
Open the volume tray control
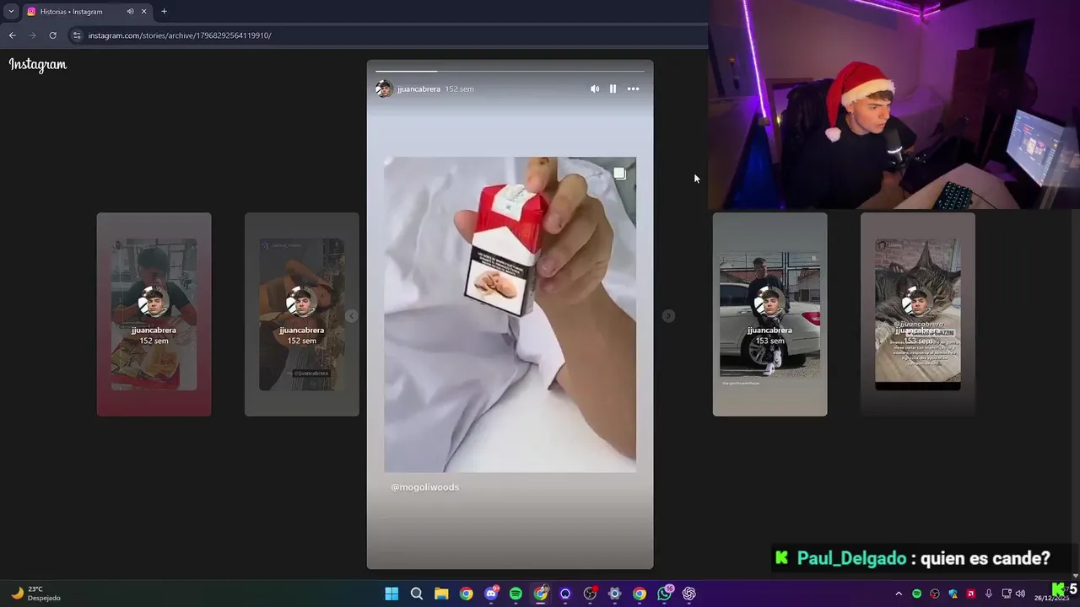[x=1020, y=594]
